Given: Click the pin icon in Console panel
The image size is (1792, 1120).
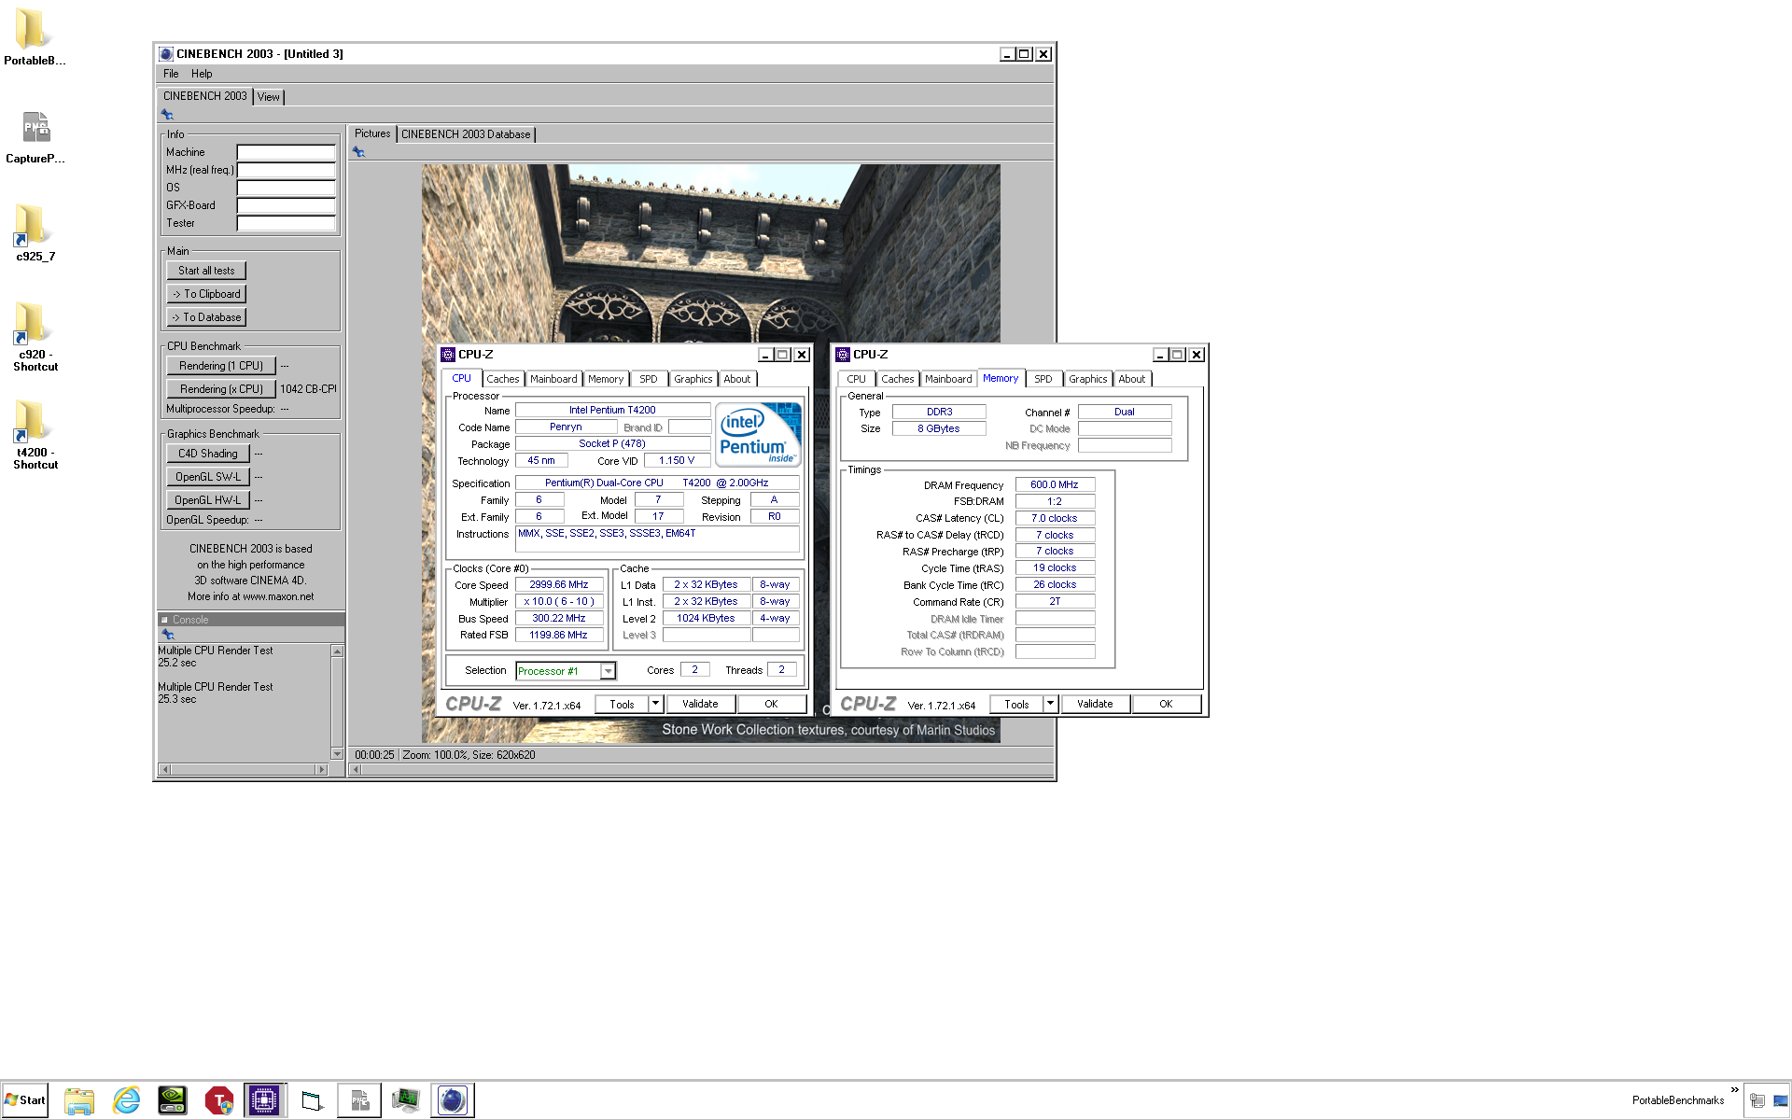Looking at the screenshot, I should pos(168,635).
